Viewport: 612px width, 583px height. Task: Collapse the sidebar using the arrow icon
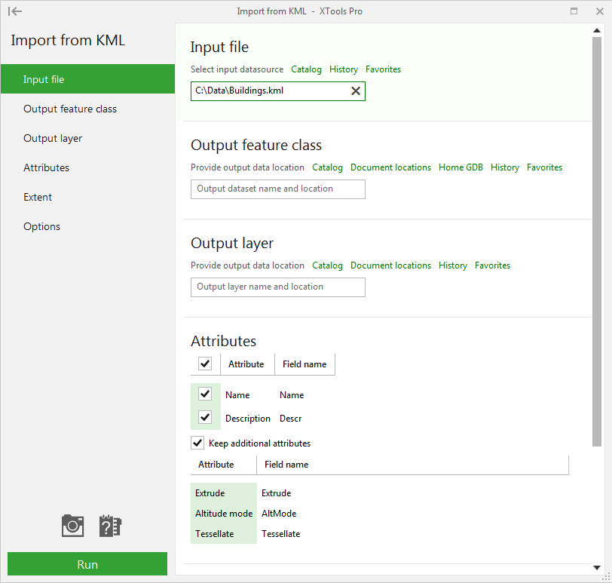tap(15, 11)
